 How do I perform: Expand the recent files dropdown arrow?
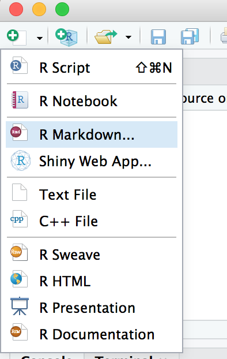point(128,37)
